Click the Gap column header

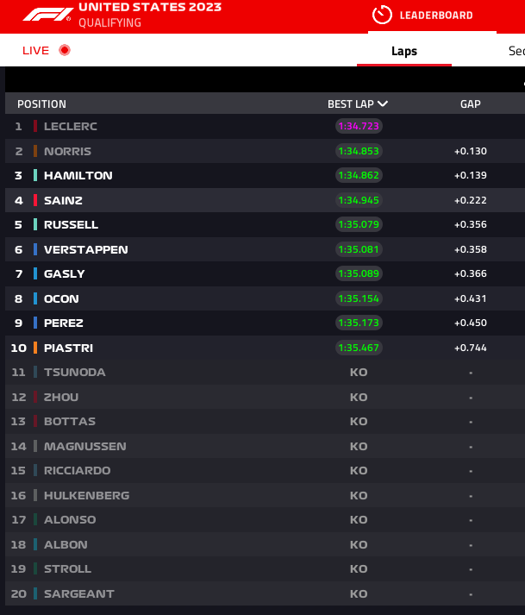(x=470, y=104)
